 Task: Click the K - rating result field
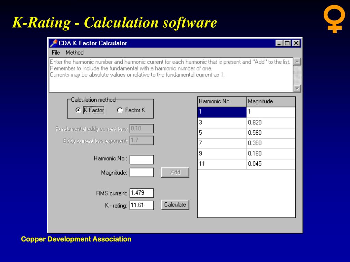pos(142,205)
